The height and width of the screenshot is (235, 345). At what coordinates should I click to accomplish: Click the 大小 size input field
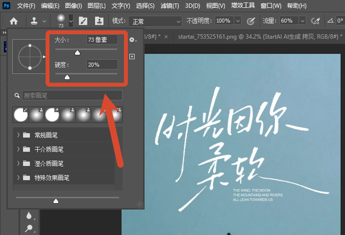click(x=102, y=40)
